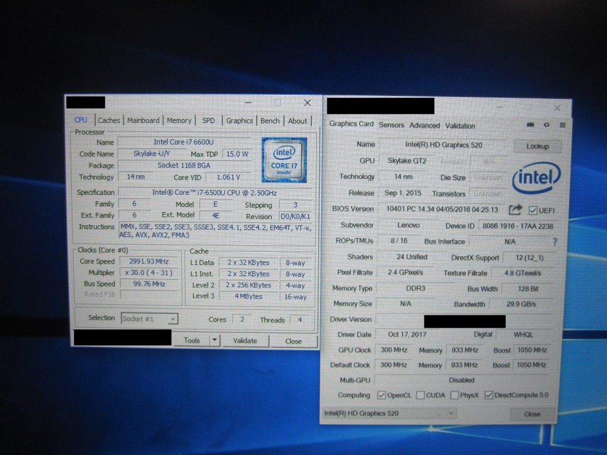Click the Max TDP value 15.0 W
This screenshot has height=455, width=607.
[x=237, y=154]
